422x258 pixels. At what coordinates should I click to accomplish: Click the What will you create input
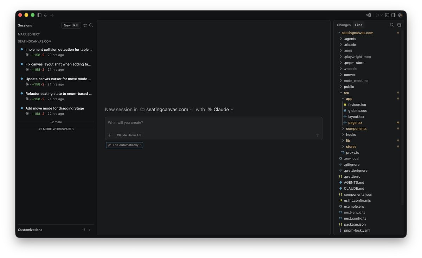pyautogui.click(x=213, y=123)
